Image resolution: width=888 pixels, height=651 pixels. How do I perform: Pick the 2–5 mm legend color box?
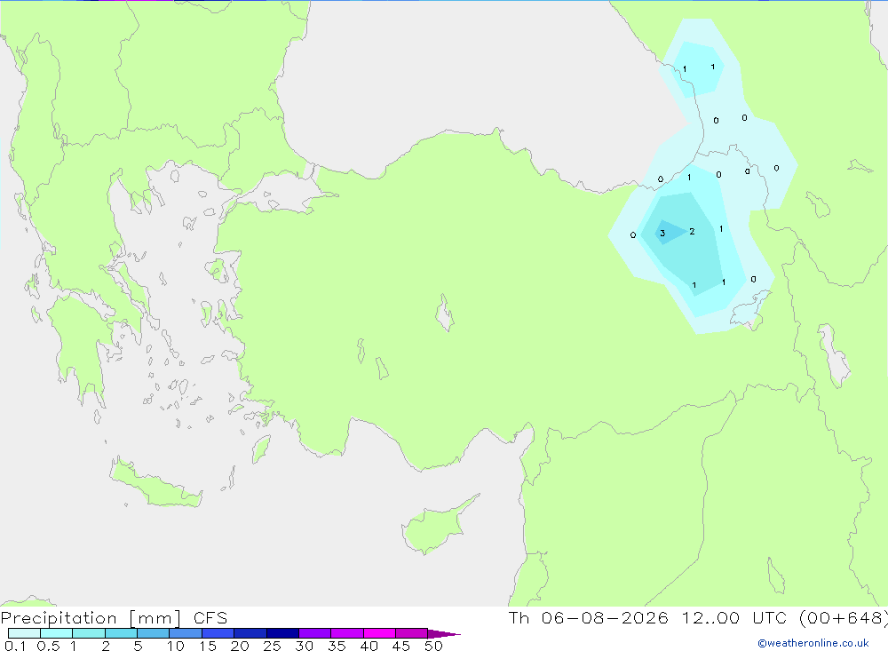pos(121,633)
